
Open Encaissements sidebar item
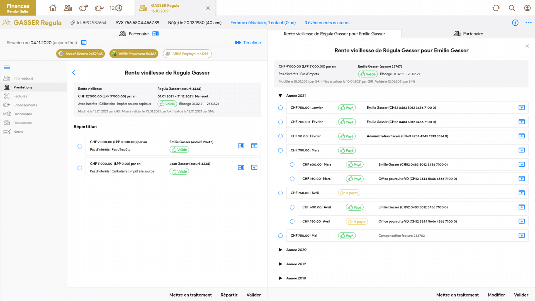click(x=33, y=105)
